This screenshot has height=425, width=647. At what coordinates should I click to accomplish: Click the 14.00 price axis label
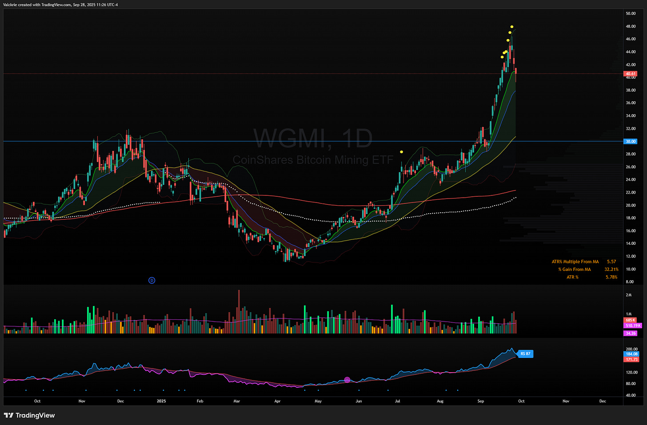click(631, 244)
